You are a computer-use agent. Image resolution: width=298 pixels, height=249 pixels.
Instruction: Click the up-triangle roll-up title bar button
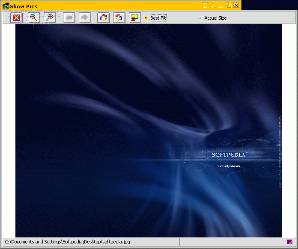click(213, 6)
